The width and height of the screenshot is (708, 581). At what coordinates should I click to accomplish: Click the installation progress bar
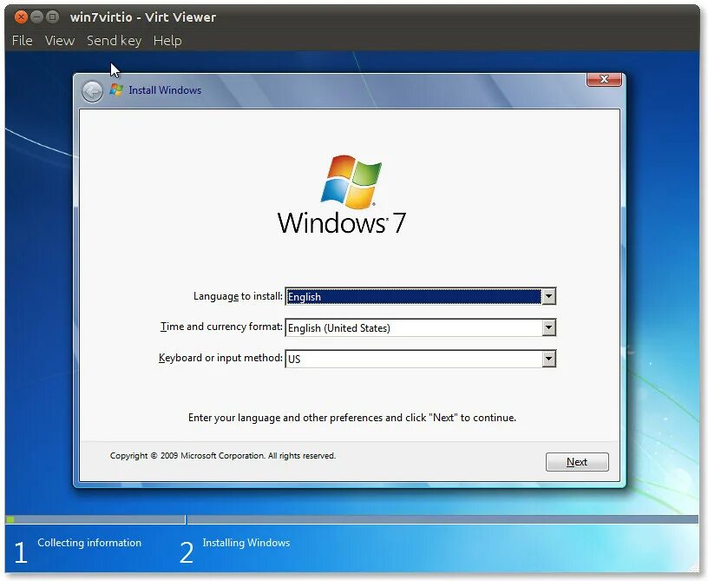click(x=351, y=519)
